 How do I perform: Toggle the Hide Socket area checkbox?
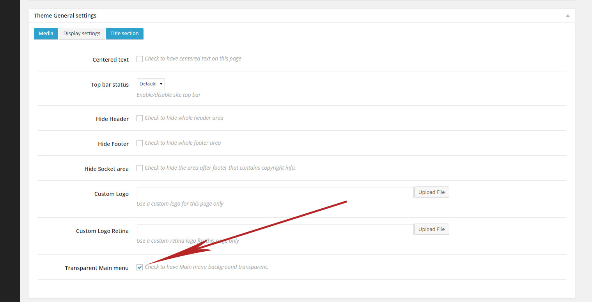pos(140,168)
